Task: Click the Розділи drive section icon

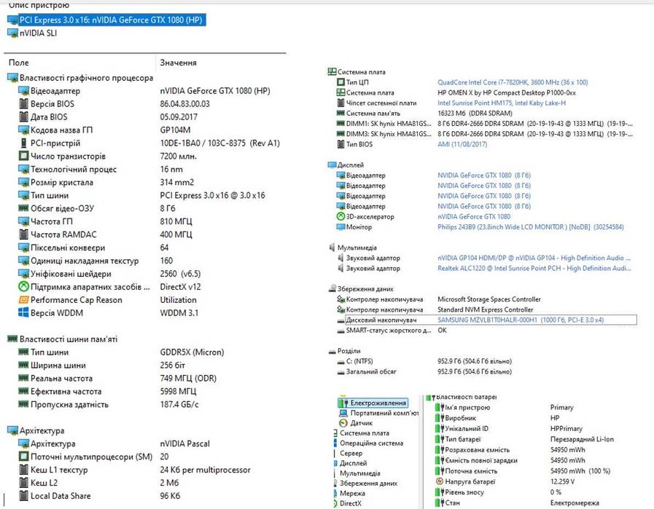Action: tap(332, 352)
